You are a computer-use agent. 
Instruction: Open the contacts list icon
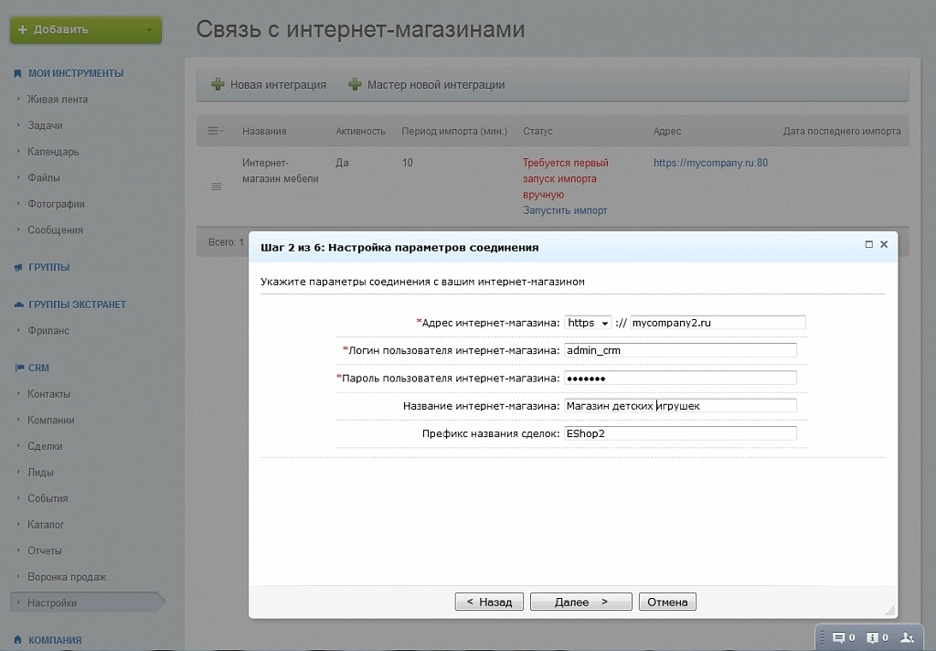(907, 637)
